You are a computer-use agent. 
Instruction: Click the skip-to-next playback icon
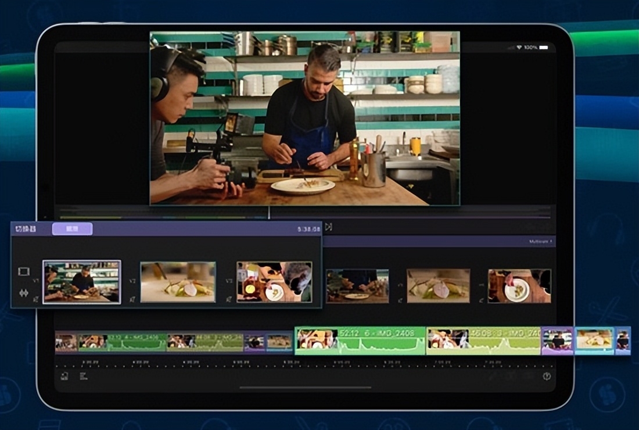pos(328,227)
